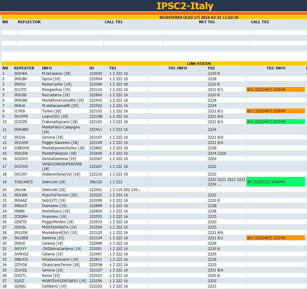Click green IK5XMK cell in TUSCANY2 row

coord(275,182)
